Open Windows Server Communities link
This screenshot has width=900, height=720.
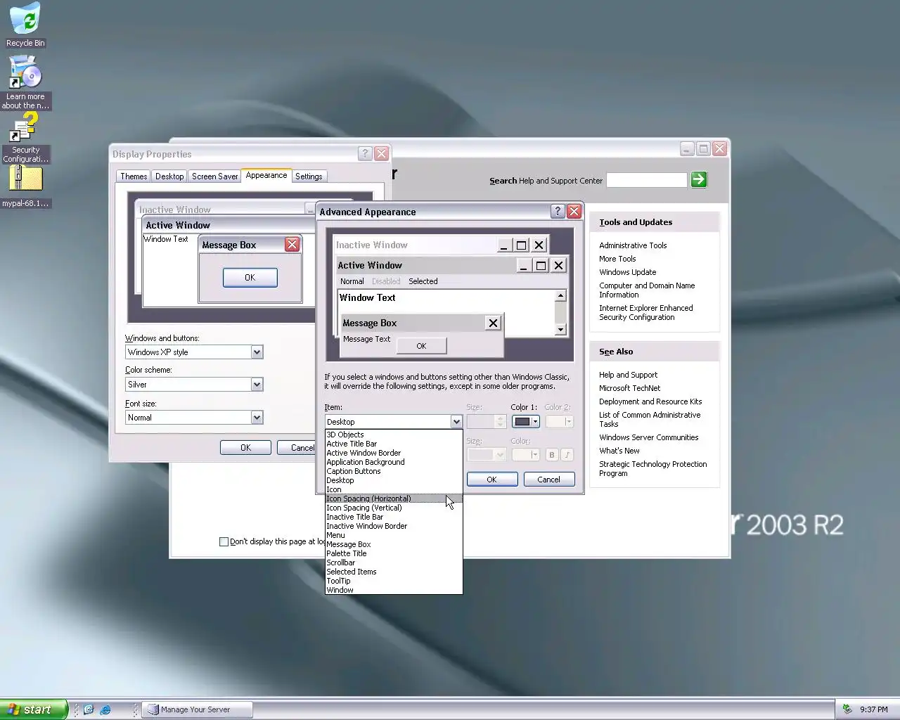[649, 437]
